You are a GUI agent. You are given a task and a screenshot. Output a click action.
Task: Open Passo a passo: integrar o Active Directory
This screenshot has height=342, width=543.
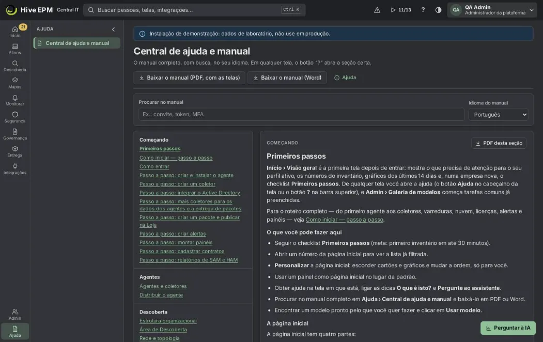(190, 193)
